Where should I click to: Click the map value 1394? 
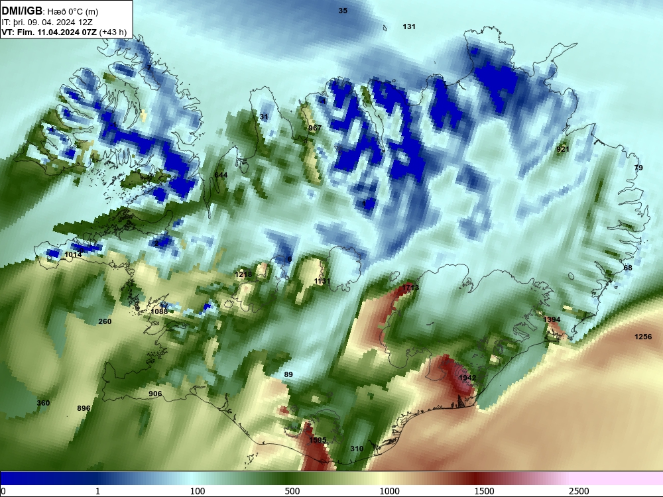[552, 319]
